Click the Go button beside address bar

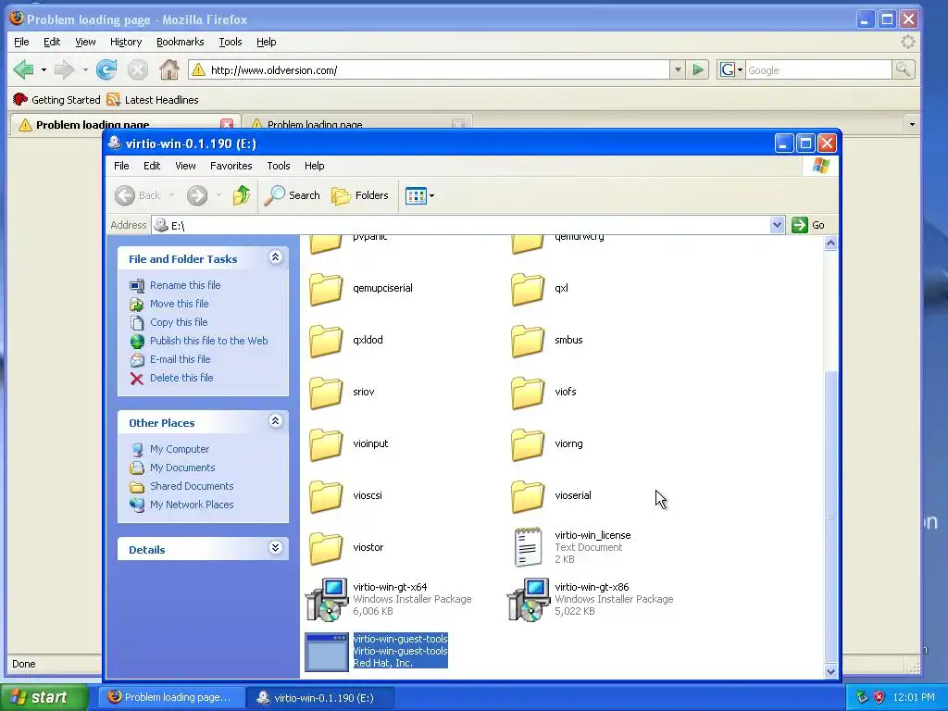pos(808,226)
